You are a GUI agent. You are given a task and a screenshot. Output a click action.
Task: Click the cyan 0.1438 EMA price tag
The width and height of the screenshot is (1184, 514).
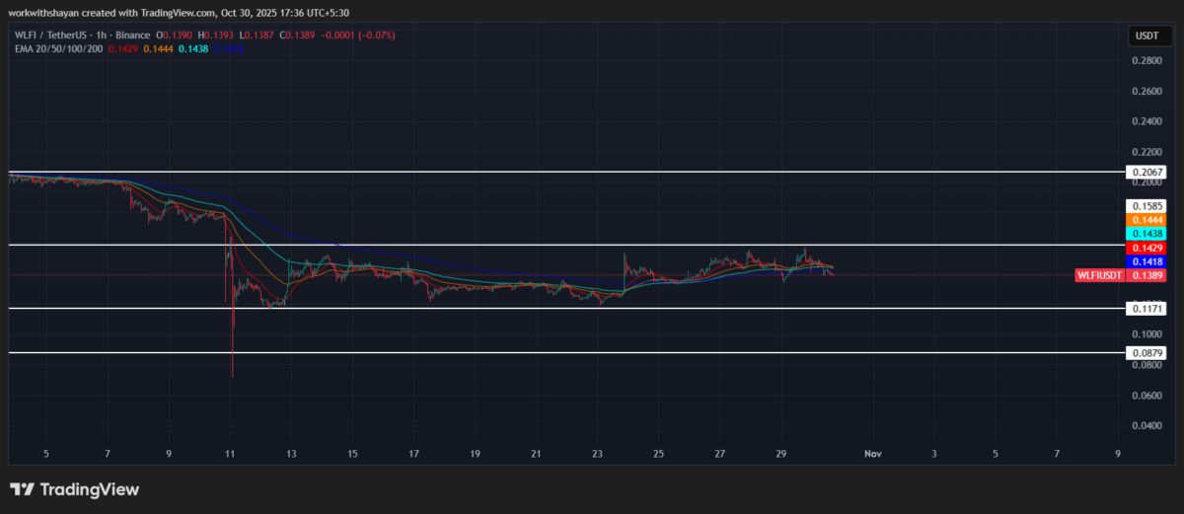[x=1147, y=234]
